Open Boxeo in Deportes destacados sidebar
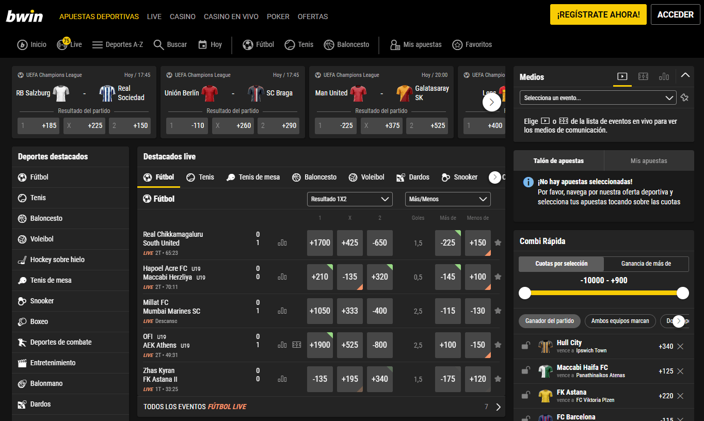This screenshot has height=421, width=704. click(71, 321)
